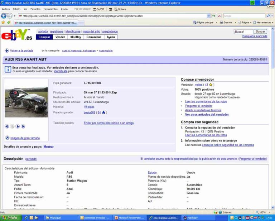275x221 pixels.
Task: Toggle Pop-Up Stopper On/Off
Action: click(98, 9)
